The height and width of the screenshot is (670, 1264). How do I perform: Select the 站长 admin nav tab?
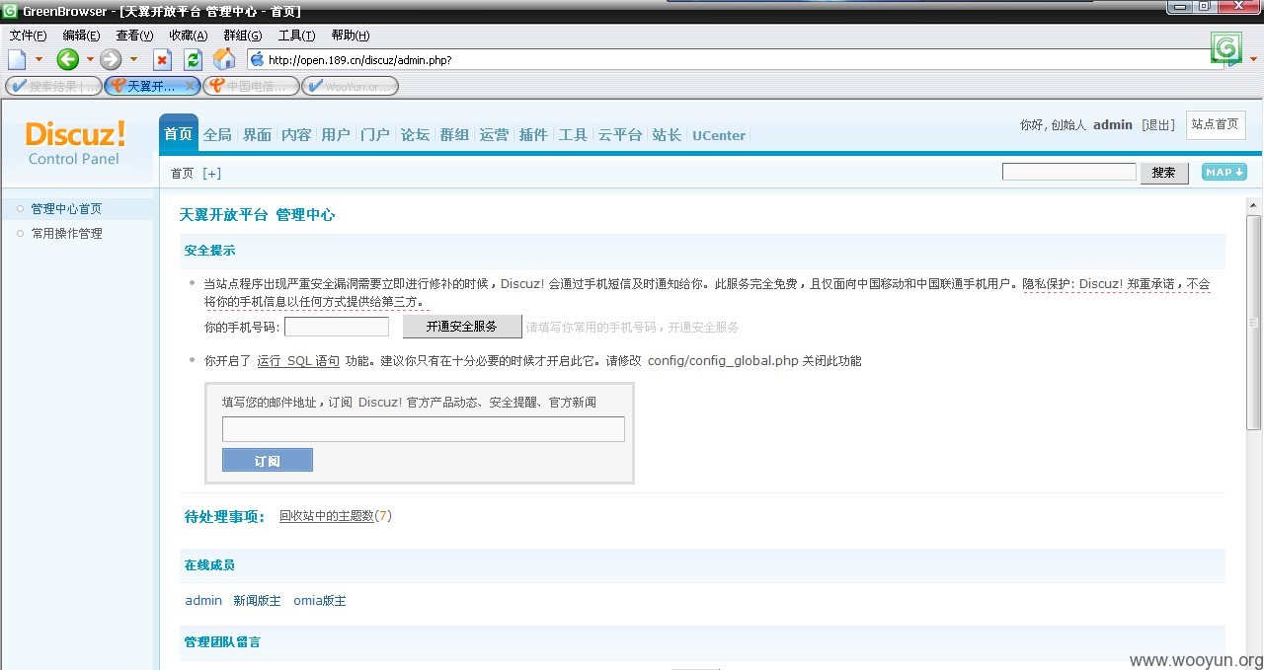click(667, 135)
